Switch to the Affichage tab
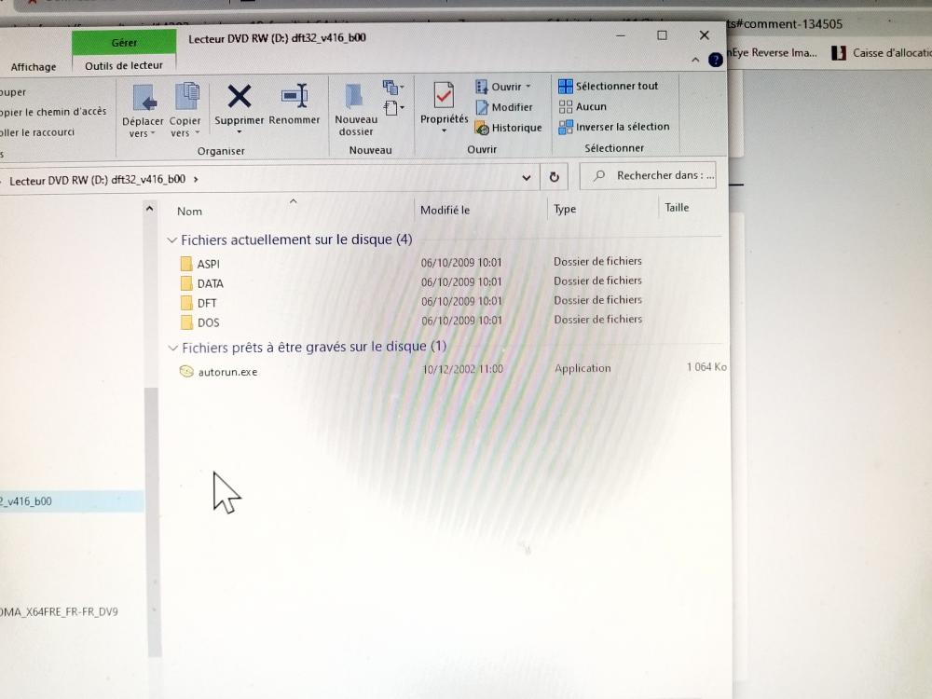The width and height of the screenshot is (932, 699). click(34, 67)
